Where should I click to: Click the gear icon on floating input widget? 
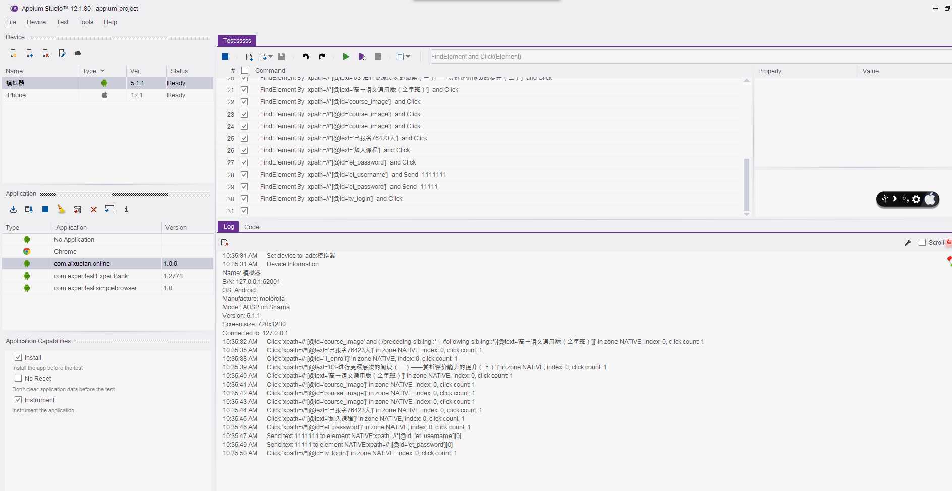[x=916, y=199]
